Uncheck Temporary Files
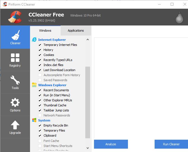 click(40, 130)
